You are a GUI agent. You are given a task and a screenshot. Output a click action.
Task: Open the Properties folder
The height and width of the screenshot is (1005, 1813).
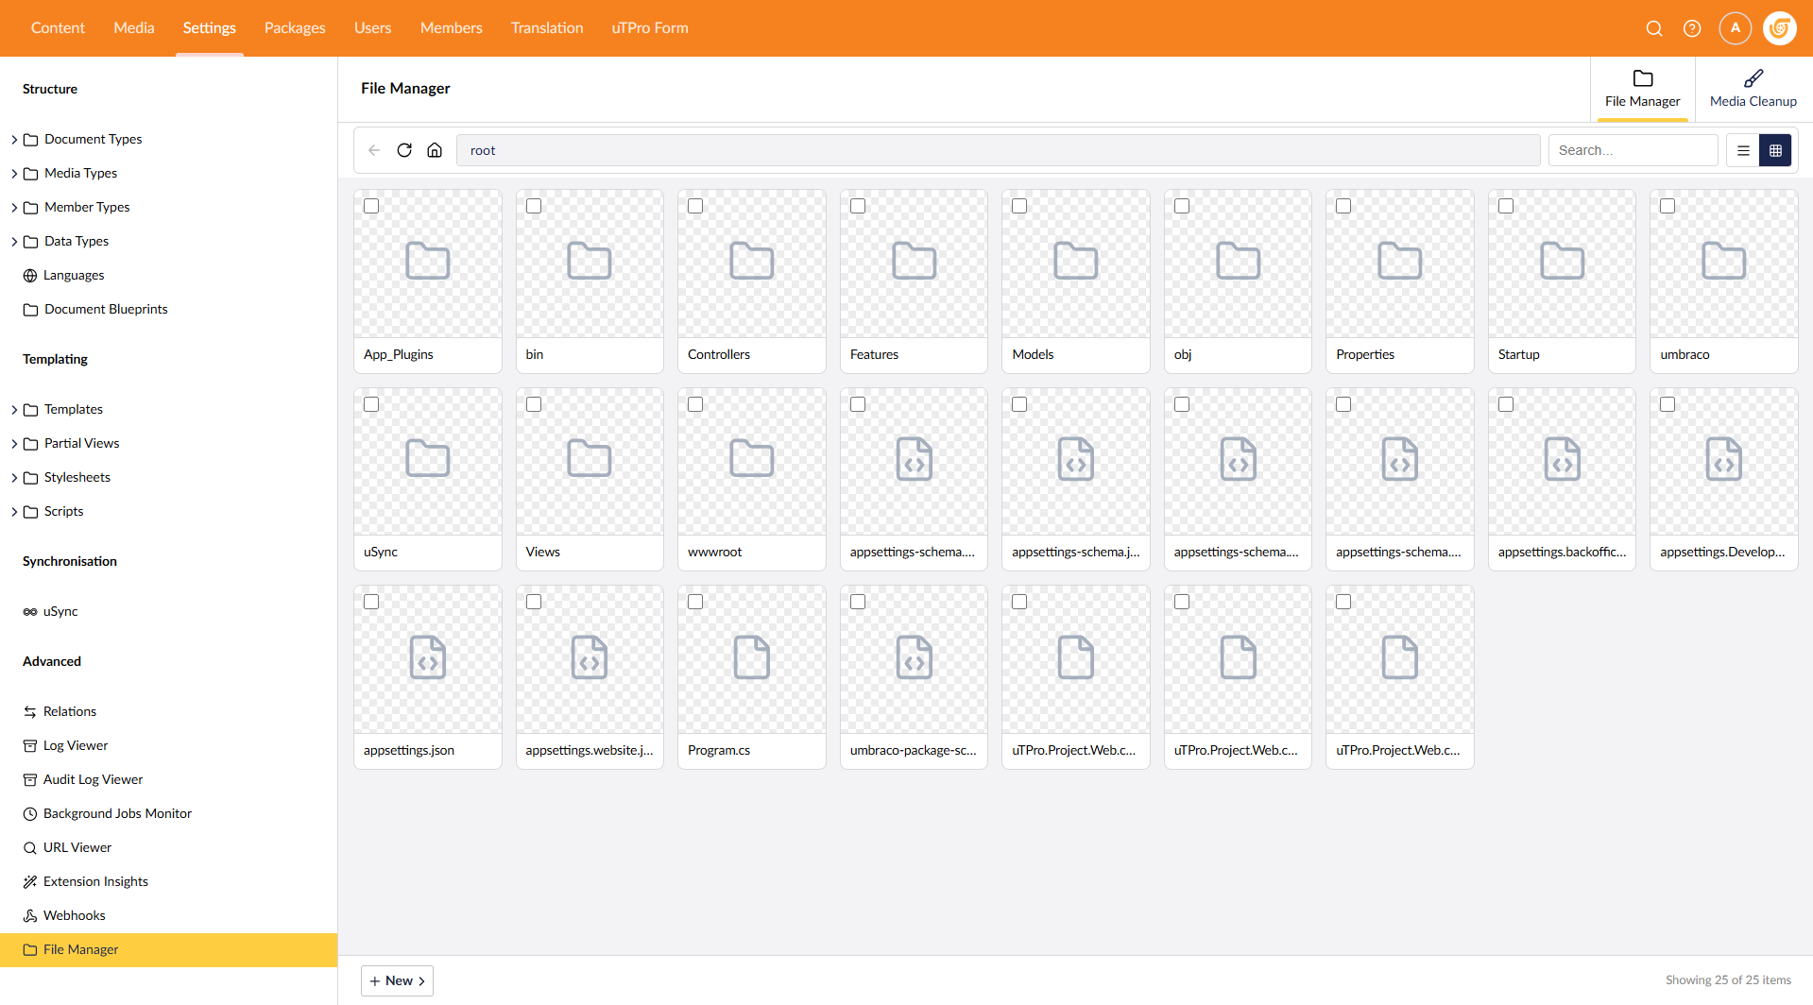[1399, 281]
